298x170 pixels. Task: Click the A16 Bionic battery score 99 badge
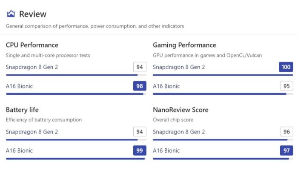(140, 150)
